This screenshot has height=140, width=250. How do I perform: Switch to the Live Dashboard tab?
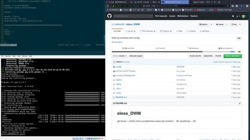pyautogui.click(x=119, y=2)
